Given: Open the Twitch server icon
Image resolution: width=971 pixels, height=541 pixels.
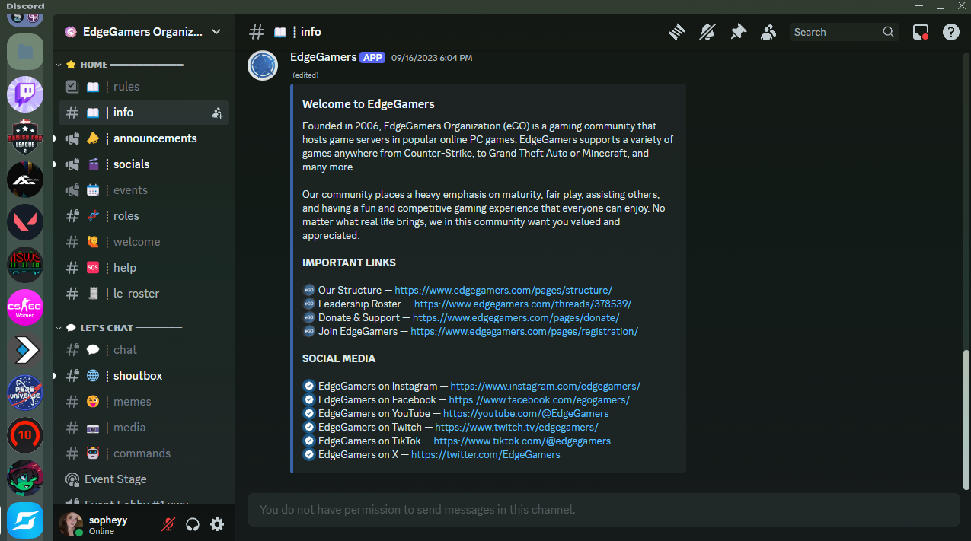Looking at the screenshot, I should click(x=25, y=94).
